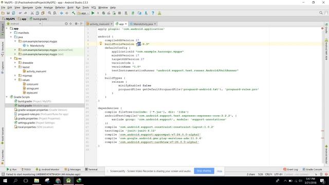Open the Android Monitor tool window
This screenshot has width=329, height=185.
(x=48, y=169)
